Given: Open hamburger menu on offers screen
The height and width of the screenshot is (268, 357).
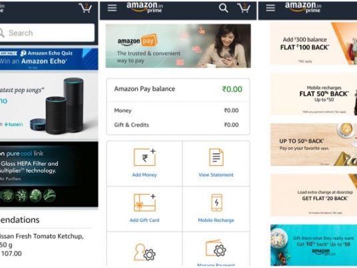Looking at the screenshot, I should click(x=270, y=8).
